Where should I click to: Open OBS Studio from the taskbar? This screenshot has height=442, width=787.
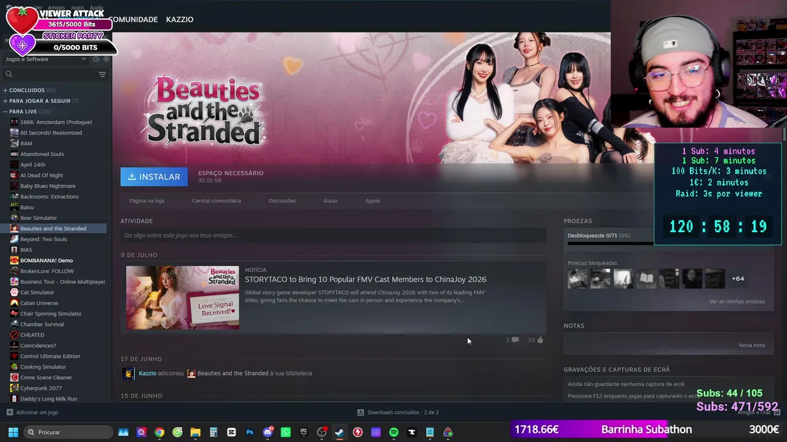322,432
